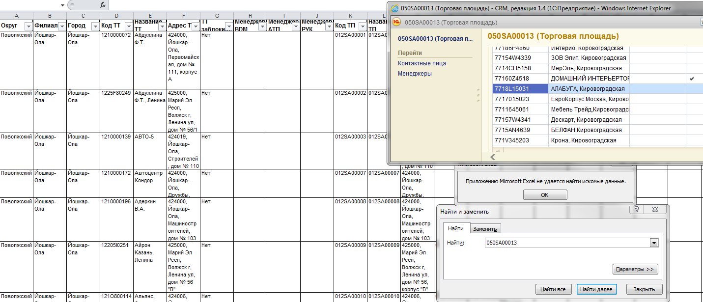
Task: Click the Айрон Казань, Ленина cell
Action: point(150,267)
